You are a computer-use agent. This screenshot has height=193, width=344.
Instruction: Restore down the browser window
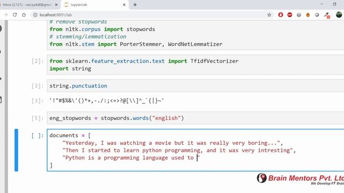[x=334, y=4]
